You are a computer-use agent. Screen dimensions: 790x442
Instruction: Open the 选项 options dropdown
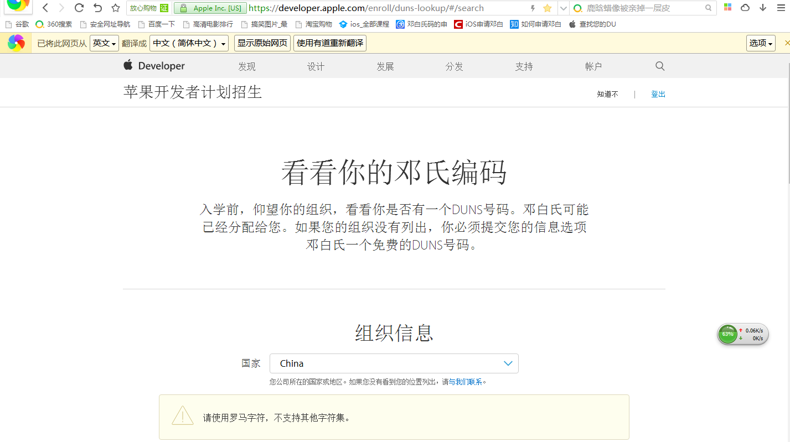click(x=761, y=43)
